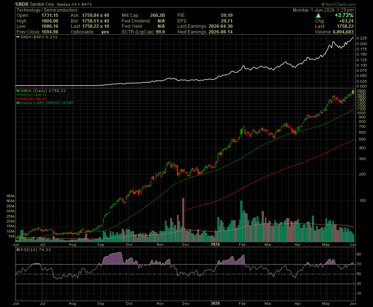Viewport: 373px width, 307px height.
Task: Click the 100 level on price axis
Action: click(x=362, y=201)
